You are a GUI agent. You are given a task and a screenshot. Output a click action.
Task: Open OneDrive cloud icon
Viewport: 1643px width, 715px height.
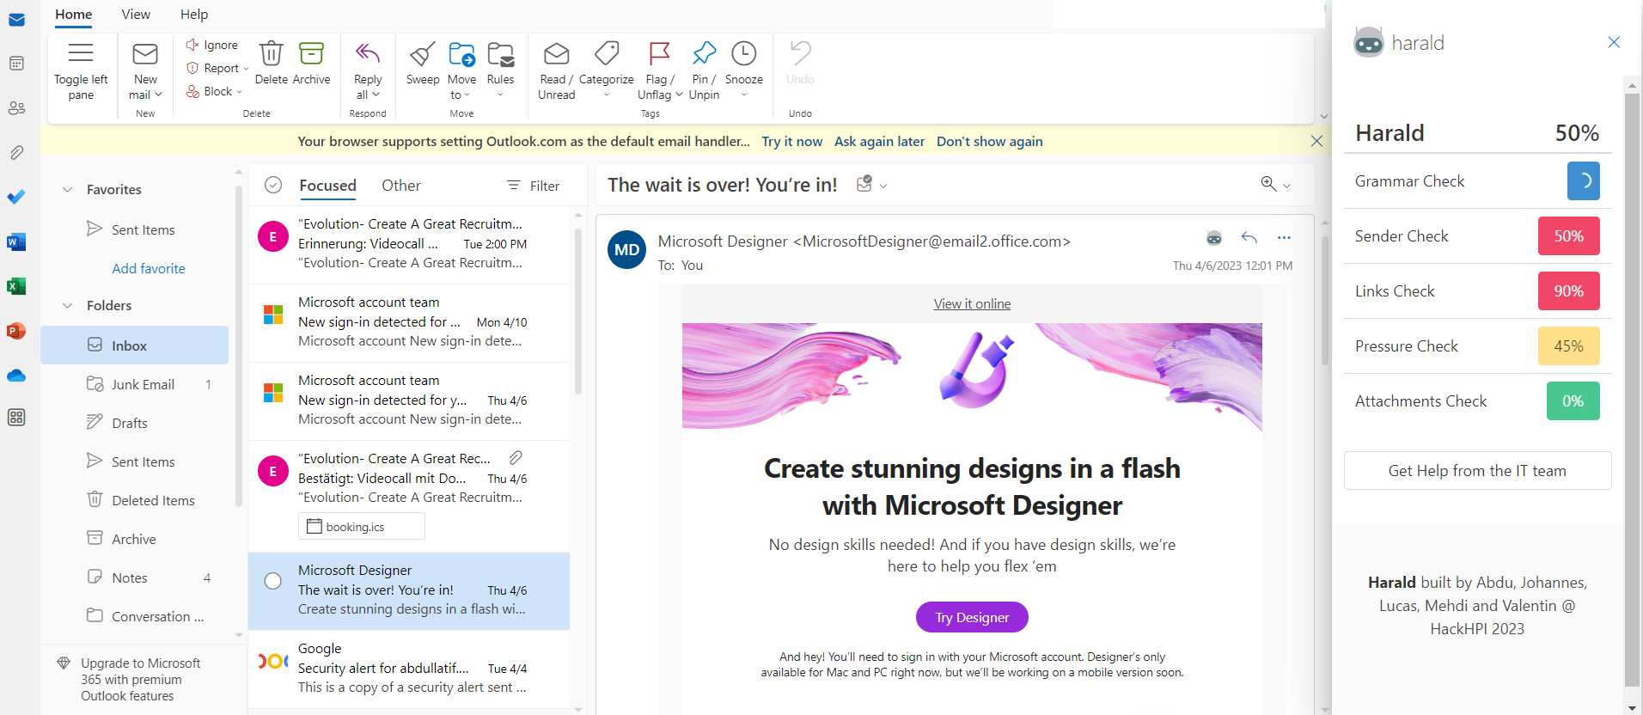coord(16,376)
